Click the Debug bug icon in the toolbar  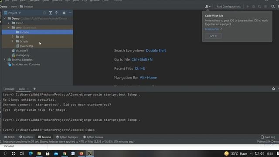point(254,7)
